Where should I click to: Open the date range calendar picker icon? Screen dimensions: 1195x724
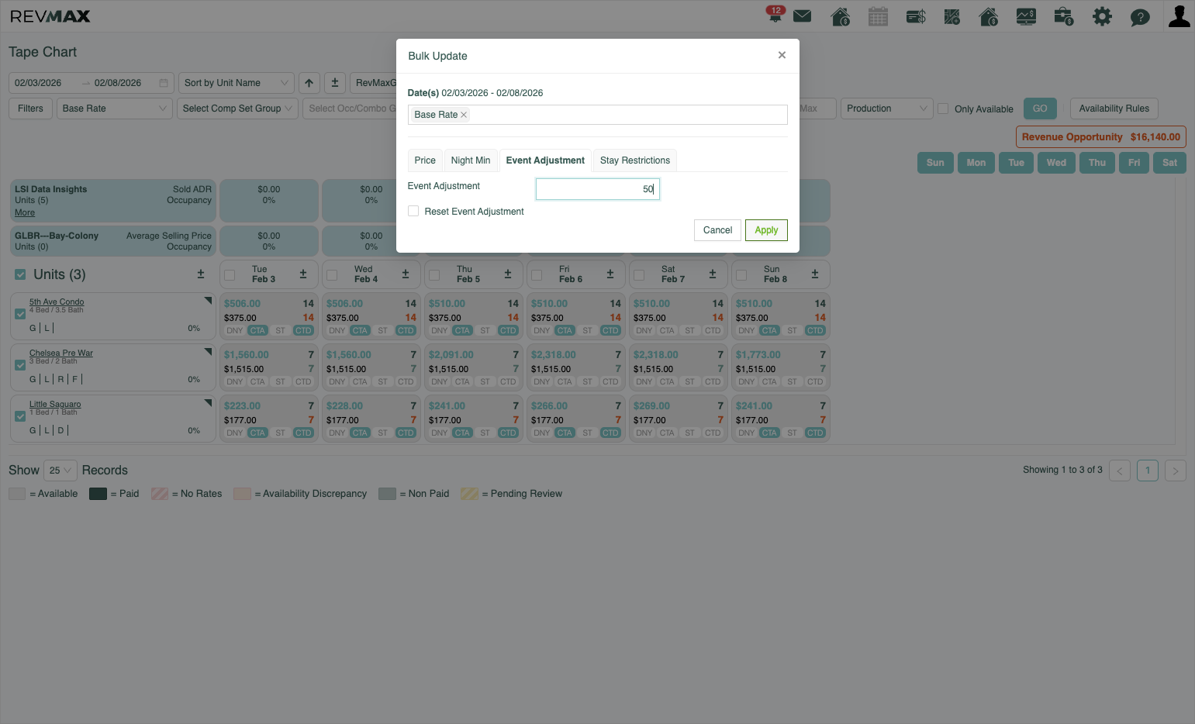(x=164, y=83)
